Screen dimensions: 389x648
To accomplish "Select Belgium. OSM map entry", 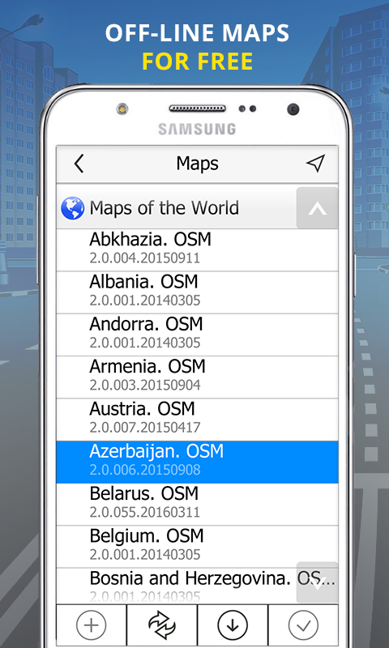I will [x=197, y=547].
